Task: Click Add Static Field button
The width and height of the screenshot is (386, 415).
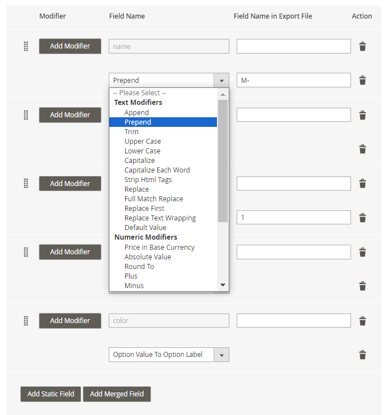Action: click(x=51, y=394)
